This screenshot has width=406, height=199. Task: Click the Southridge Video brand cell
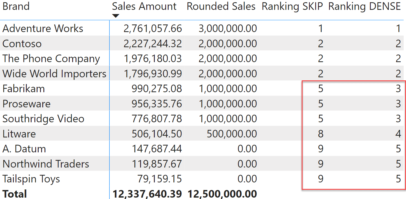pos(43,119)
